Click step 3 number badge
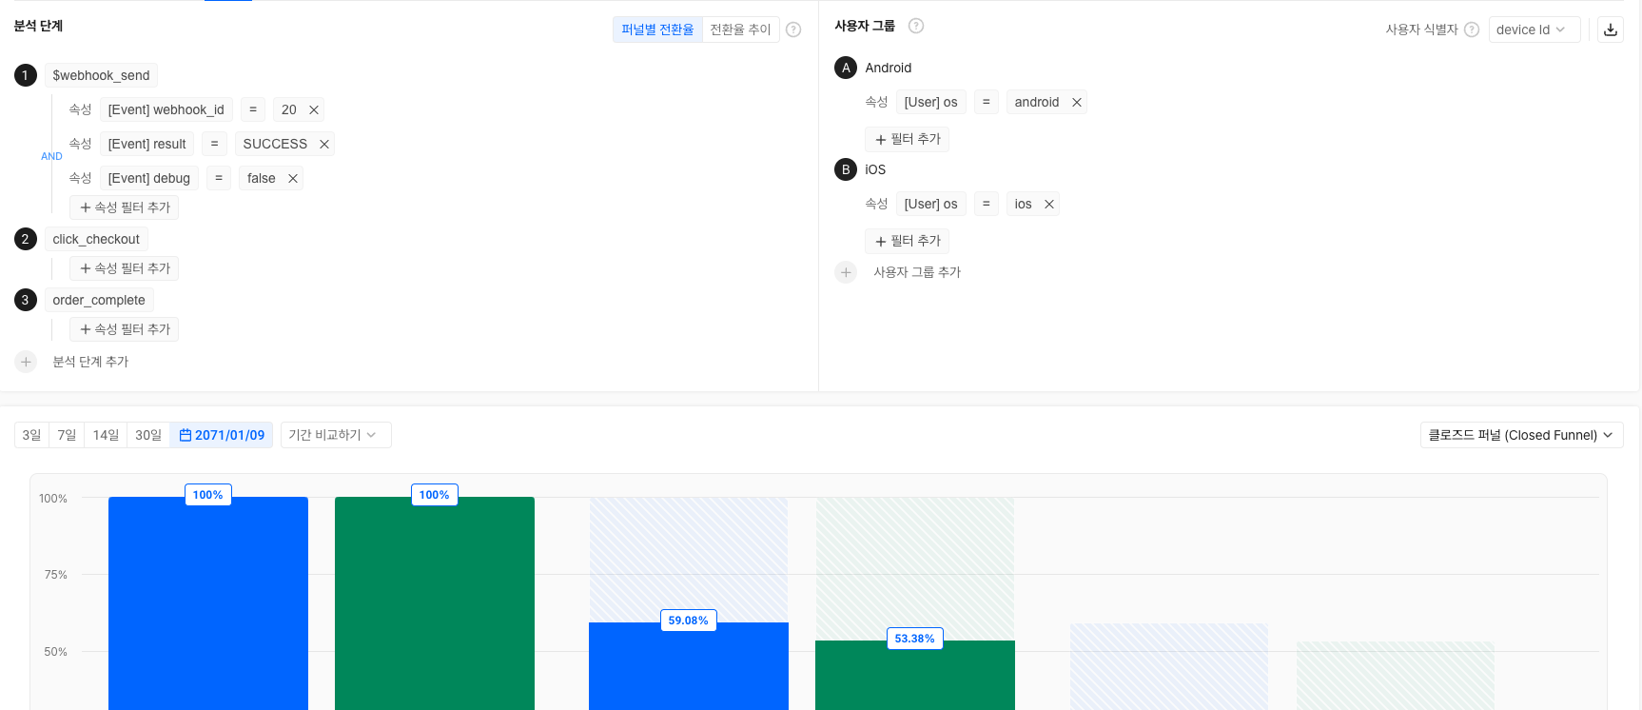This screenshot has width=1642, height=710. (x=26, y=300)
